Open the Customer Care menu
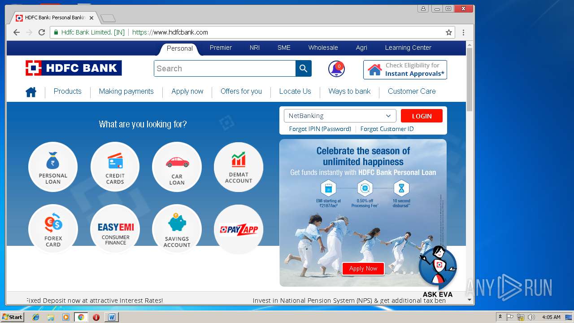Viewport: 574px width, 323px height. point(412,91)
